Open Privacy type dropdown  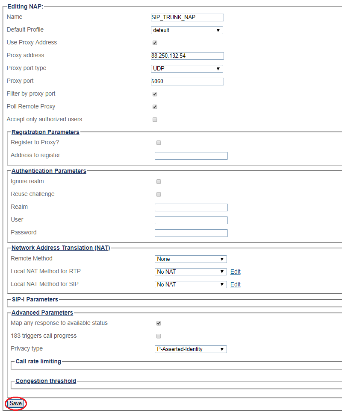[x=191, y=349]
